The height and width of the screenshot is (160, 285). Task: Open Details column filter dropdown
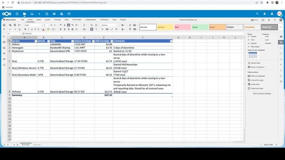[x=49, y=41]
